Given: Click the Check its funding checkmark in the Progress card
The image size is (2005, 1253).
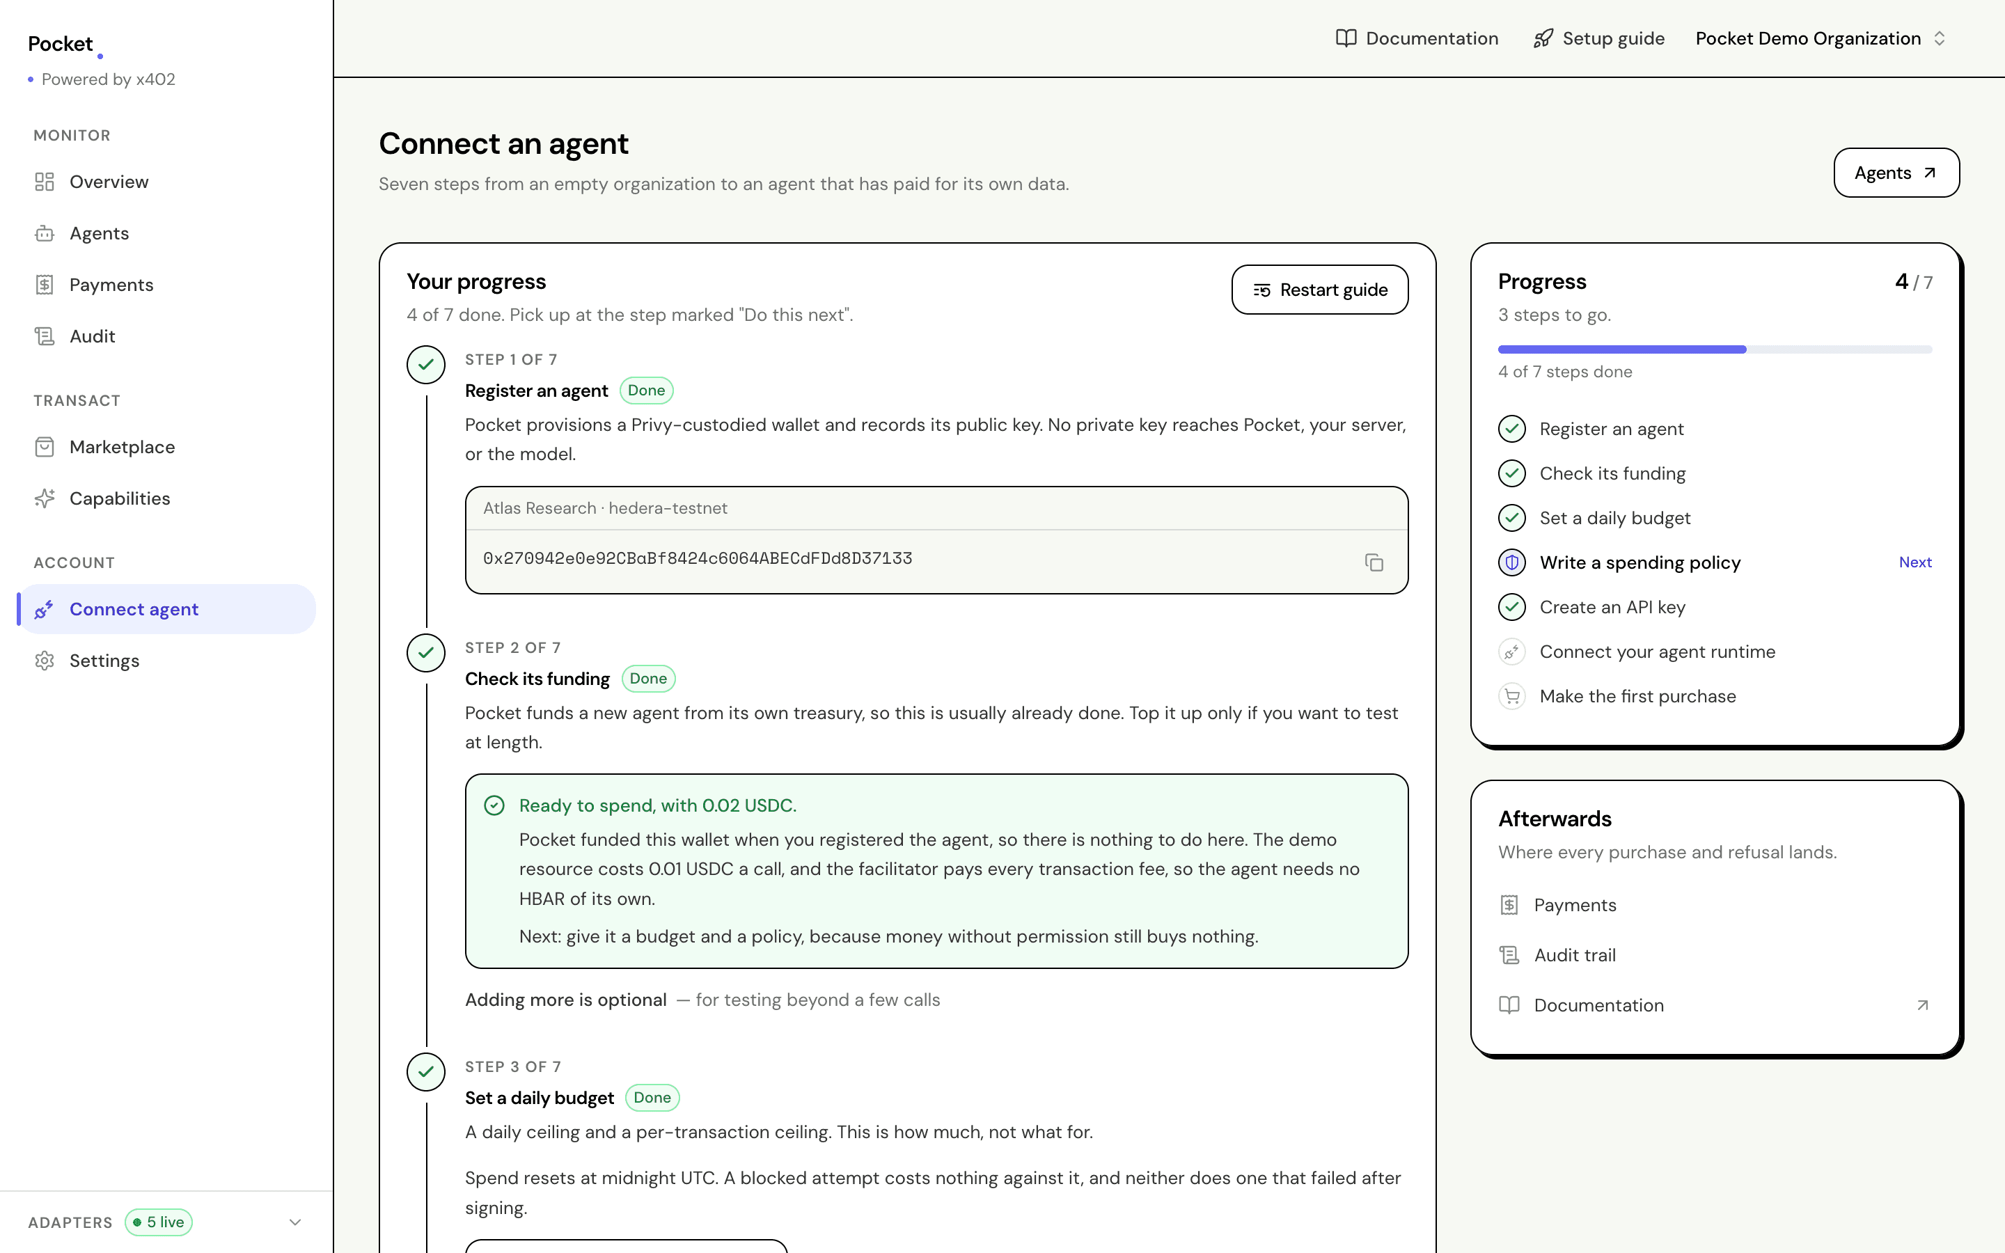Looking at the screenshot, I should [1512, 473].
